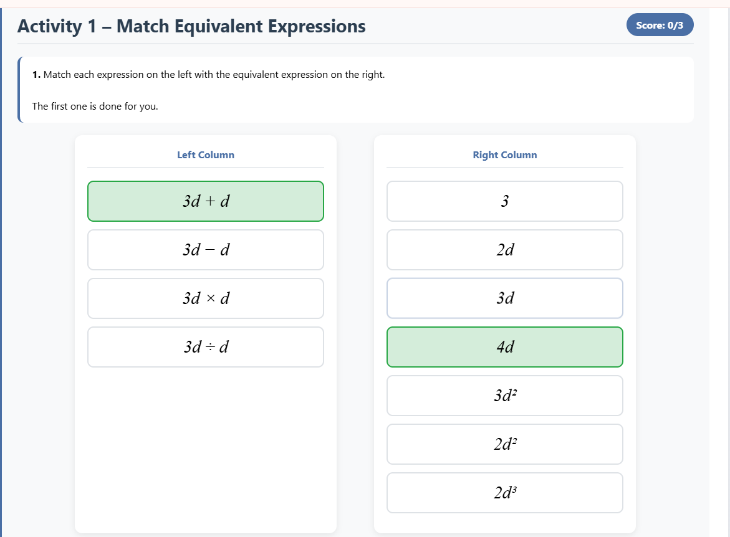The width and height of the screenshot is (730, 537).
Task: Click the Right Column heading
Action: (505, 155)
